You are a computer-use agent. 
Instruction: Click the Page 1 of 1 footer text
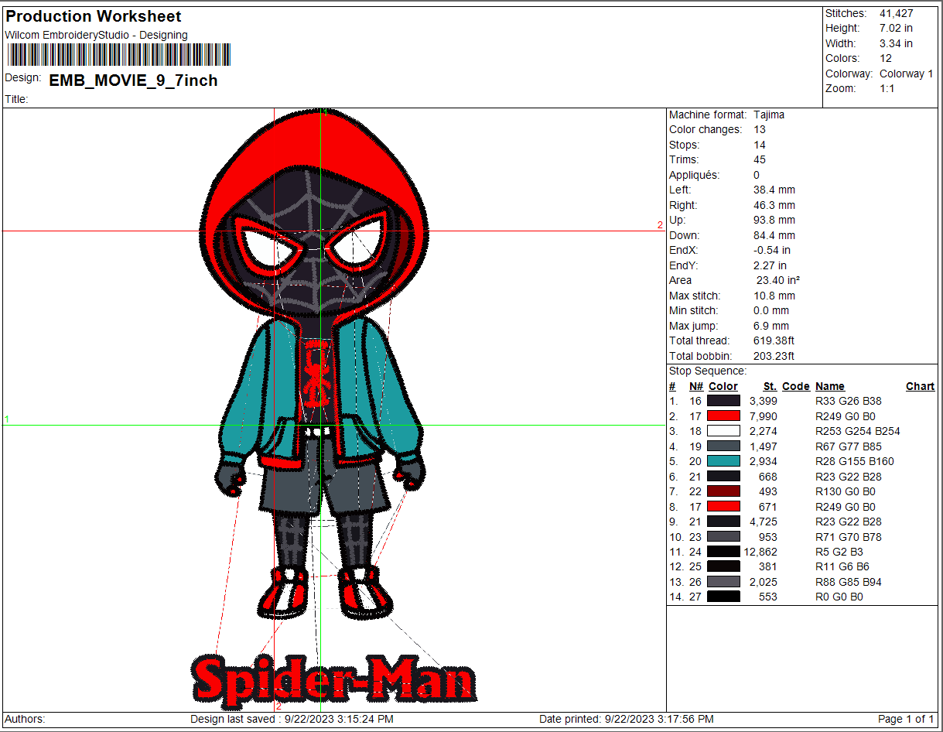pos(906,719)
